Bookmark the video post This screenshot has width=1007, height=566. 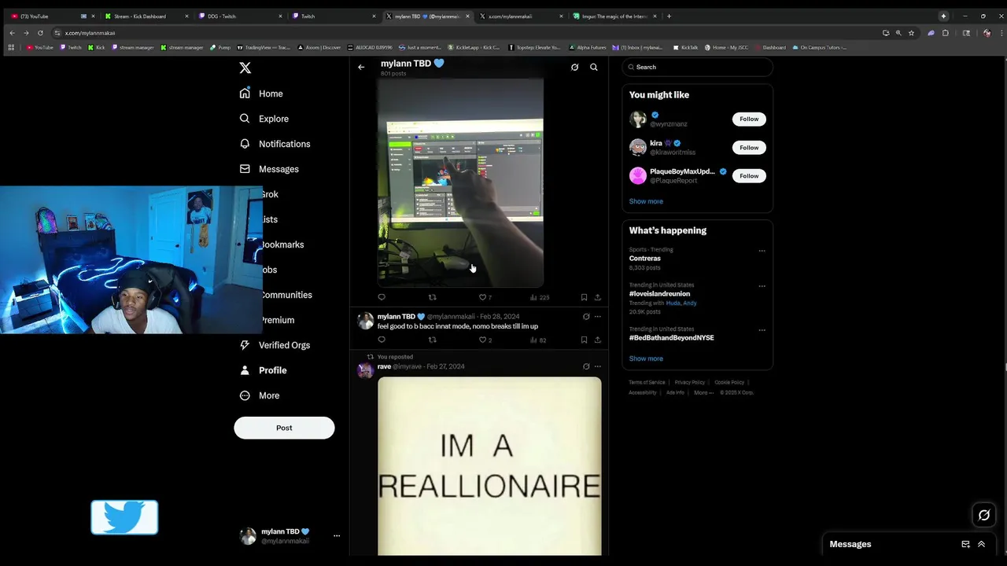[584, 297]
